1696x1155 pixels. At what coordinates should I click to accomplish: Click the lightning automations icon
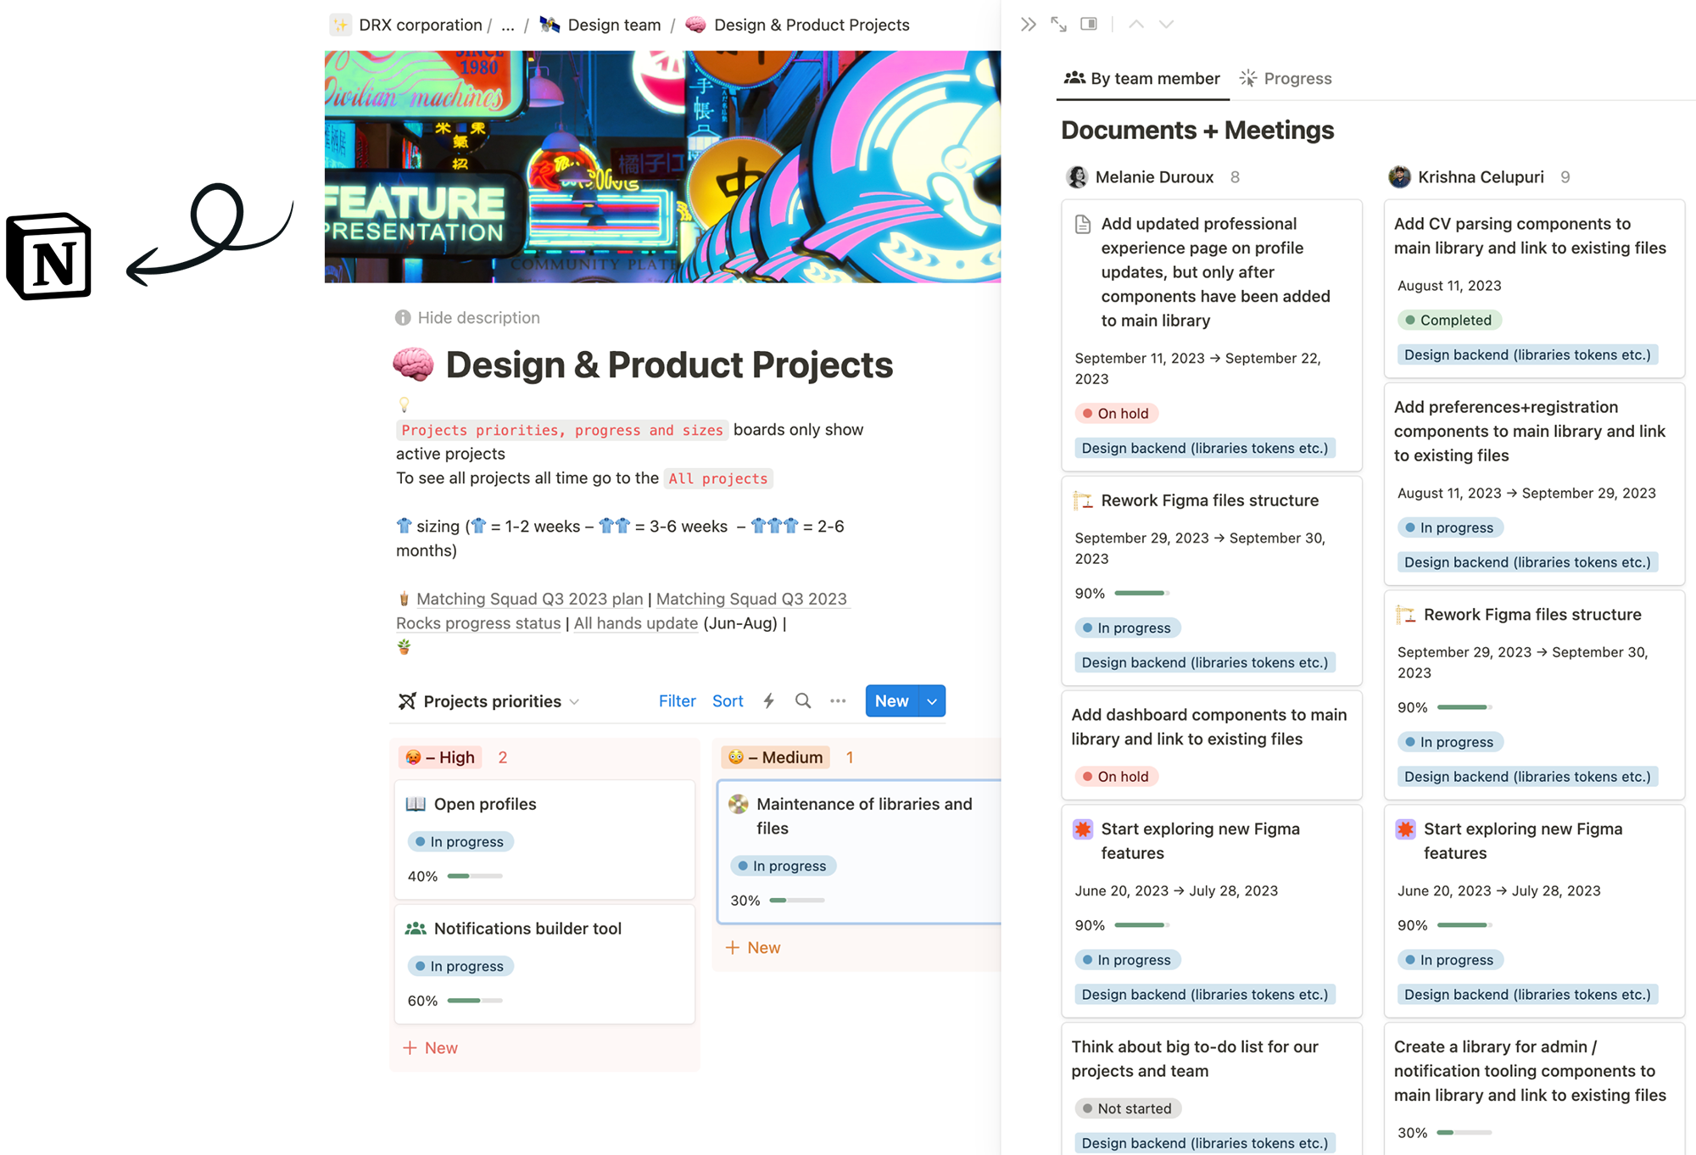tap(769, 700)
